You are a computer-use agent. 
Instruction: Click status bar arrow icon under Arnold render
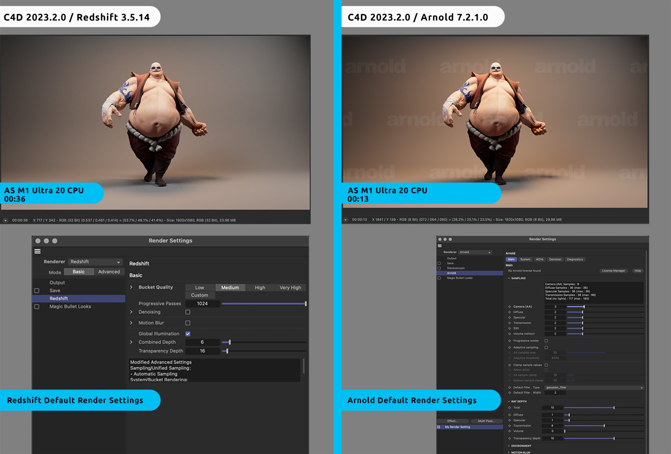click(346, 220)
